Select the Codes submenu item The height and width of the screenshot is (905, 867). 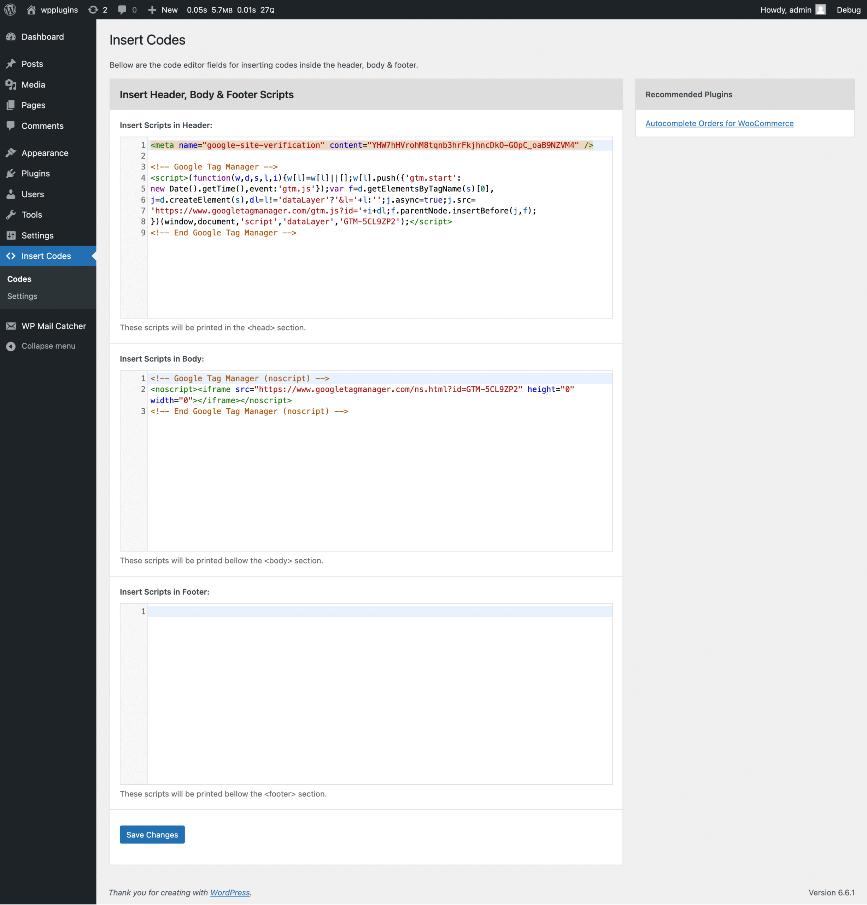click(x=19, y=279)
